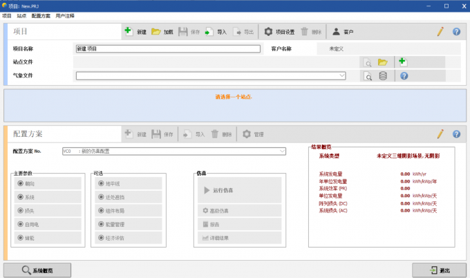Click the 导入 import icon in project toolbar

click(209, 32)
